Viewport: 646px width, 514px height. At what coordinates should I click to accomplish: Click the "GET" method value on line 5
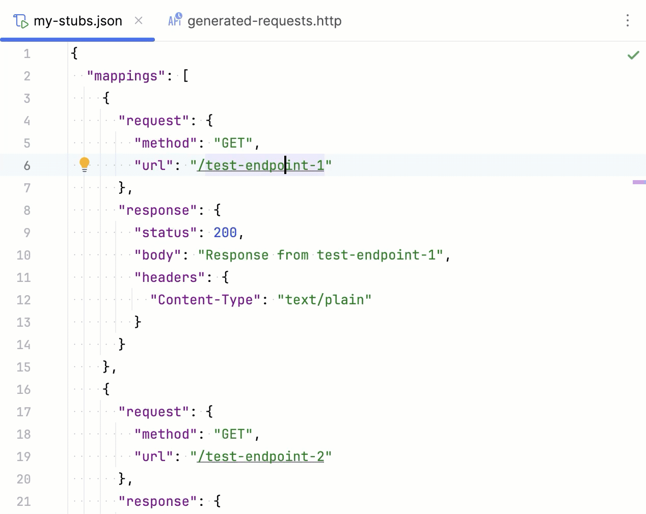233,142
